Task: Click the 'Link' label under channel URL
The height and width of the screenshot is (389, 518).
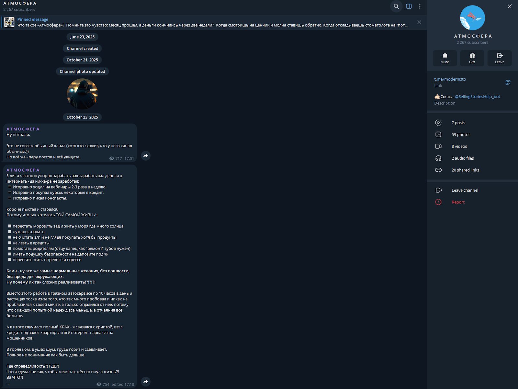Action: pyautogui.click(x=438, y=86)
